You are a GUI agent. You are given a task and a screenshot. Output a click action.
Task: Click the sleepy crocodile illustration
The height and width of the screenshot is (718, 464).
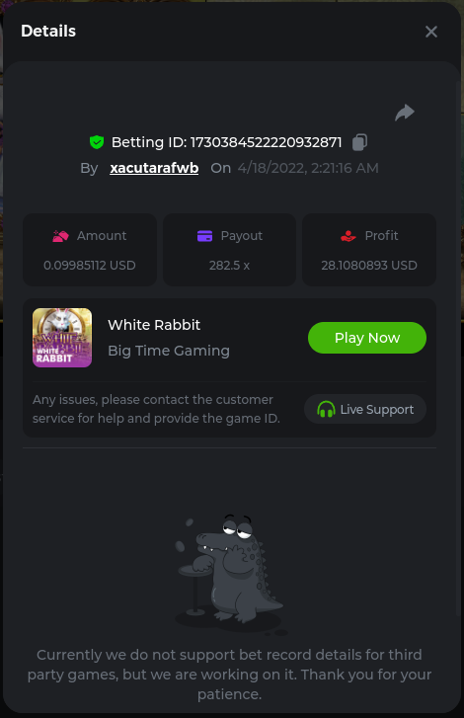(x=231, y=575)
